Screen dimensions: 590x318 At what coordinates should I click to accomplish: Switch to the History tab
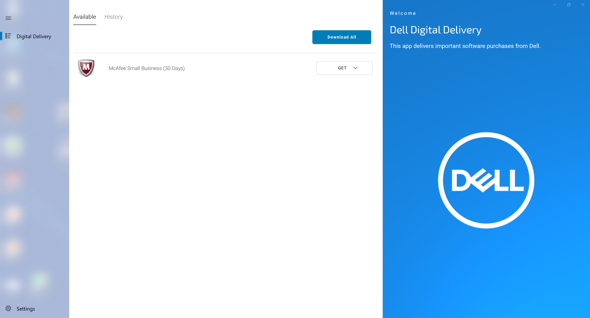(114, 17)
